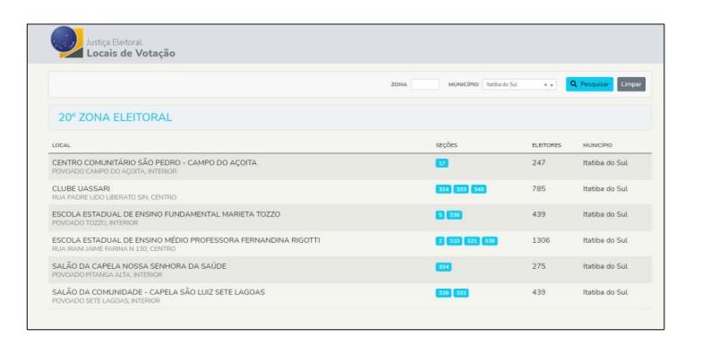Click section badge 338 for Fernandina Rigotti school
702x355 pixels.
[489, 241]
